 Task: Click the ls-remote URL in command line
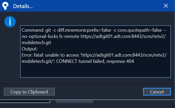pyautogui.click(x=123, y=36)
